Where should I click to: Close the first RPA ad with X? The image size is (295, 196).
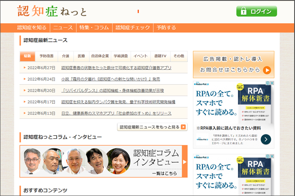(x=272, y=83)
